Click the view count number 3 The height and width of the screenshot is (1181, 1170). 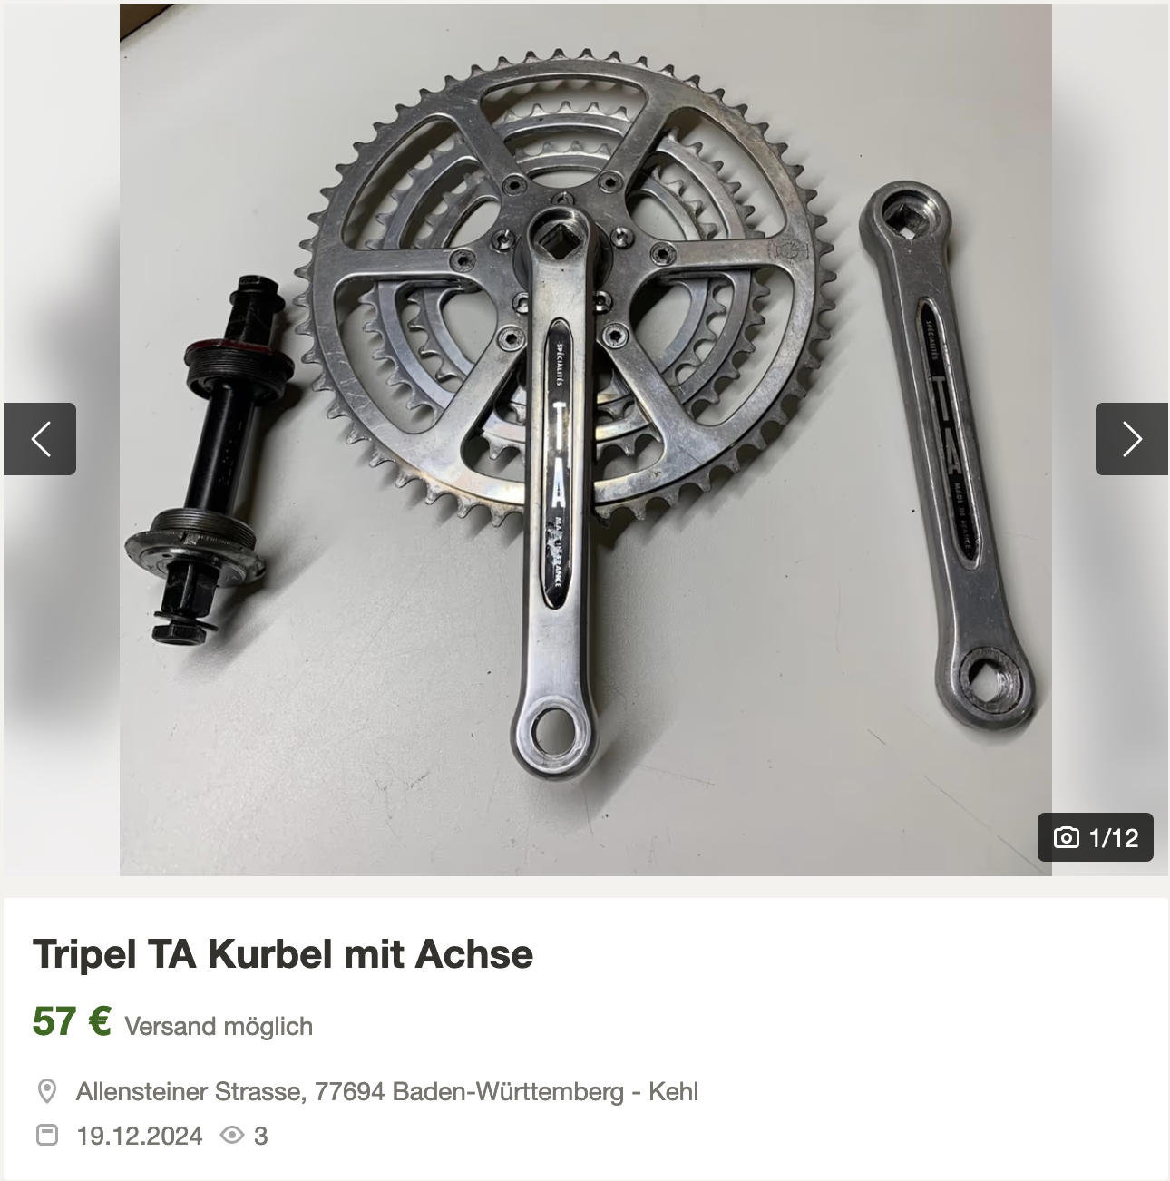click(x=261, y=1136)
